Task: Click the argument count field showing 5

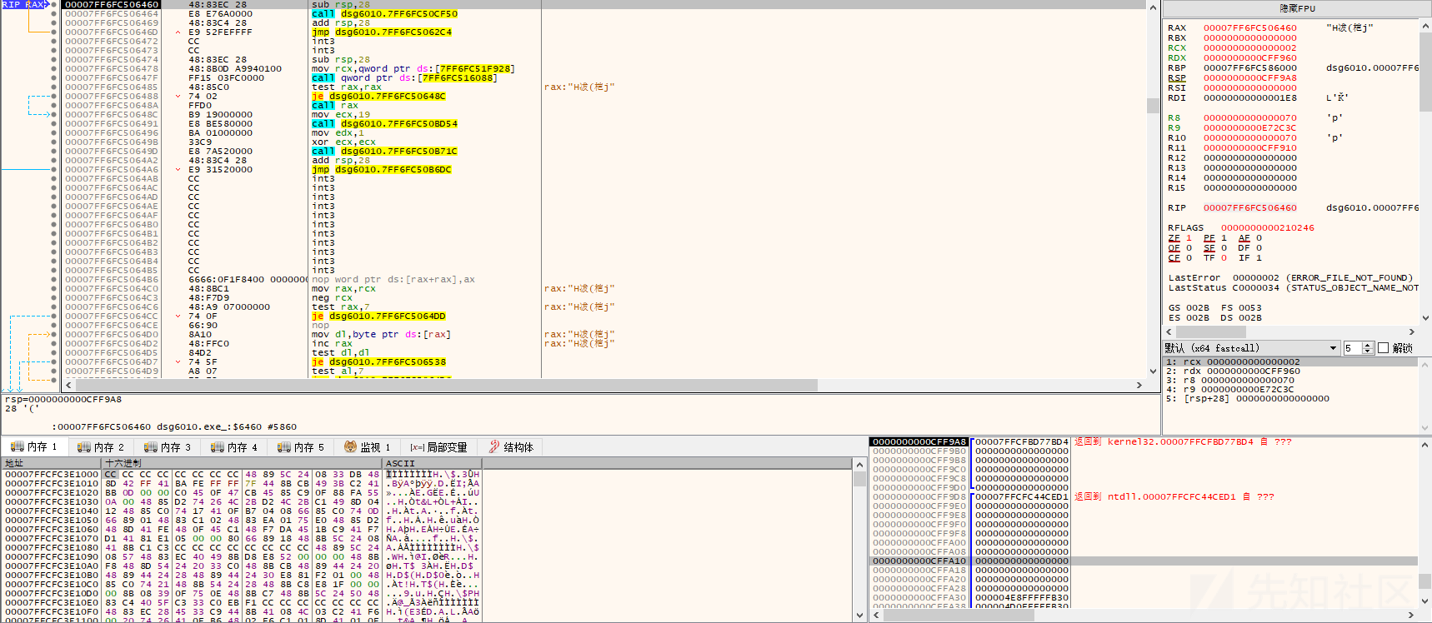Action: [x=1352, y=348]
